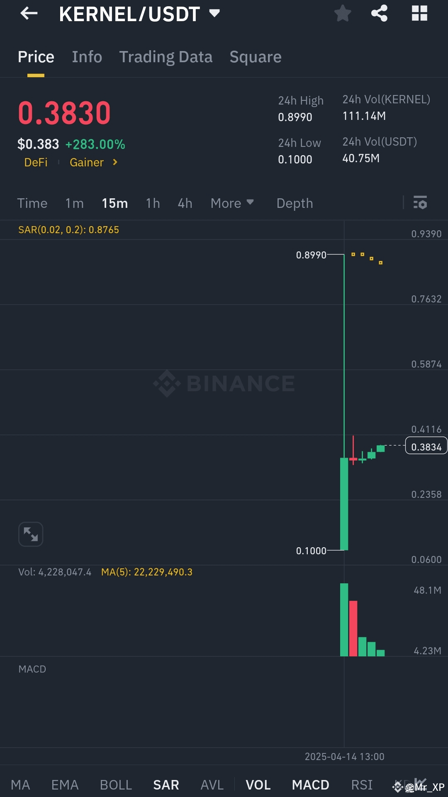The image size is (448, 797).
Task: Switch to the Trading Data tab
Action: (x=166, y=56)
